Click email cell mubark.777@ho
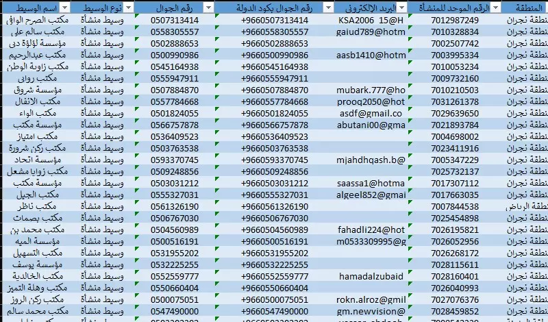Screen dimensions: 548x322 click(371, 90)
